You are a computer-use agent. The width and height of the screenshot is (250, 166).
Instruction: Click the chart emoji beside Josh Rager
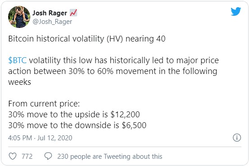tap(73, 13)
